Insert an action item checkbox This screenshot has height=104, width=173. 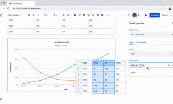click(75, 15)
